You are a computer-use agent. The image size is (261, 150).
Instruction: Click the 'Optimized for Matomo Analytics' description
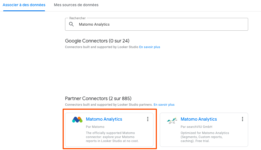click(205, 137)
